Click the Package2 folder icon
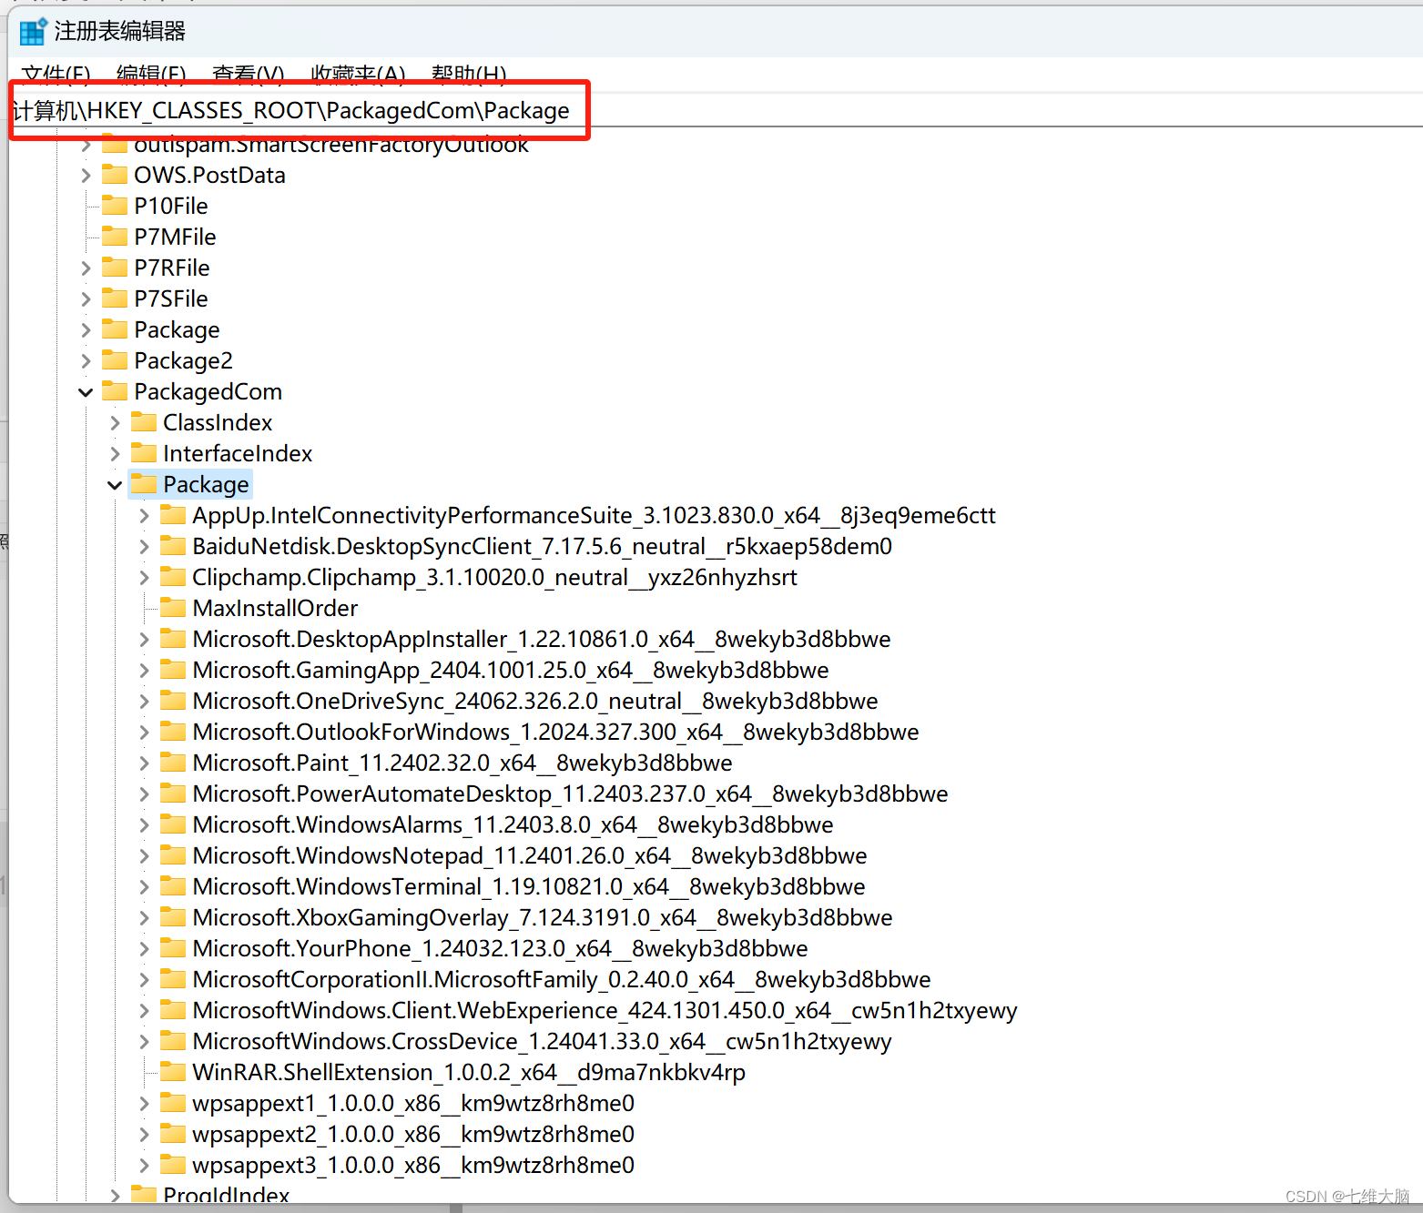This screenshot has width=1423, height=1213. coord(115,359)
